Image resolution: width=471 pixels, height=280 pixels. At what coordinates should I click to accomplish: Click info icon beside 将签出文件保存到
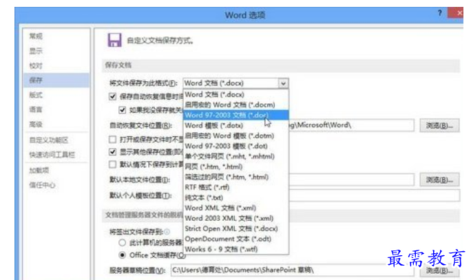[167, 232]
